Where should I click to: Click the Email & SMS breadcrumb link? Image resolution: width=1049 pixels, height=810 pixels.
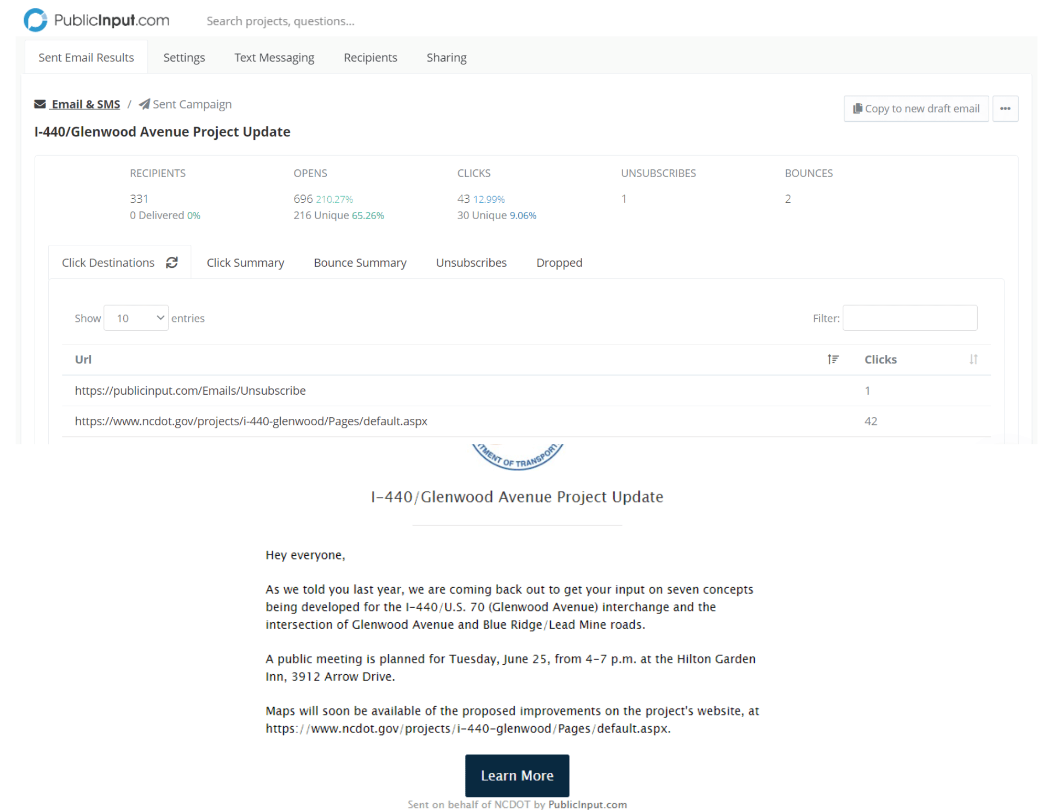(85, 104)
